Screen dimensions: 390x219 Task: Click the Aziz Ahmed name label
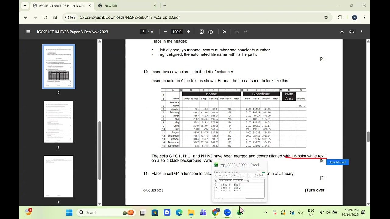pos(337,162)
